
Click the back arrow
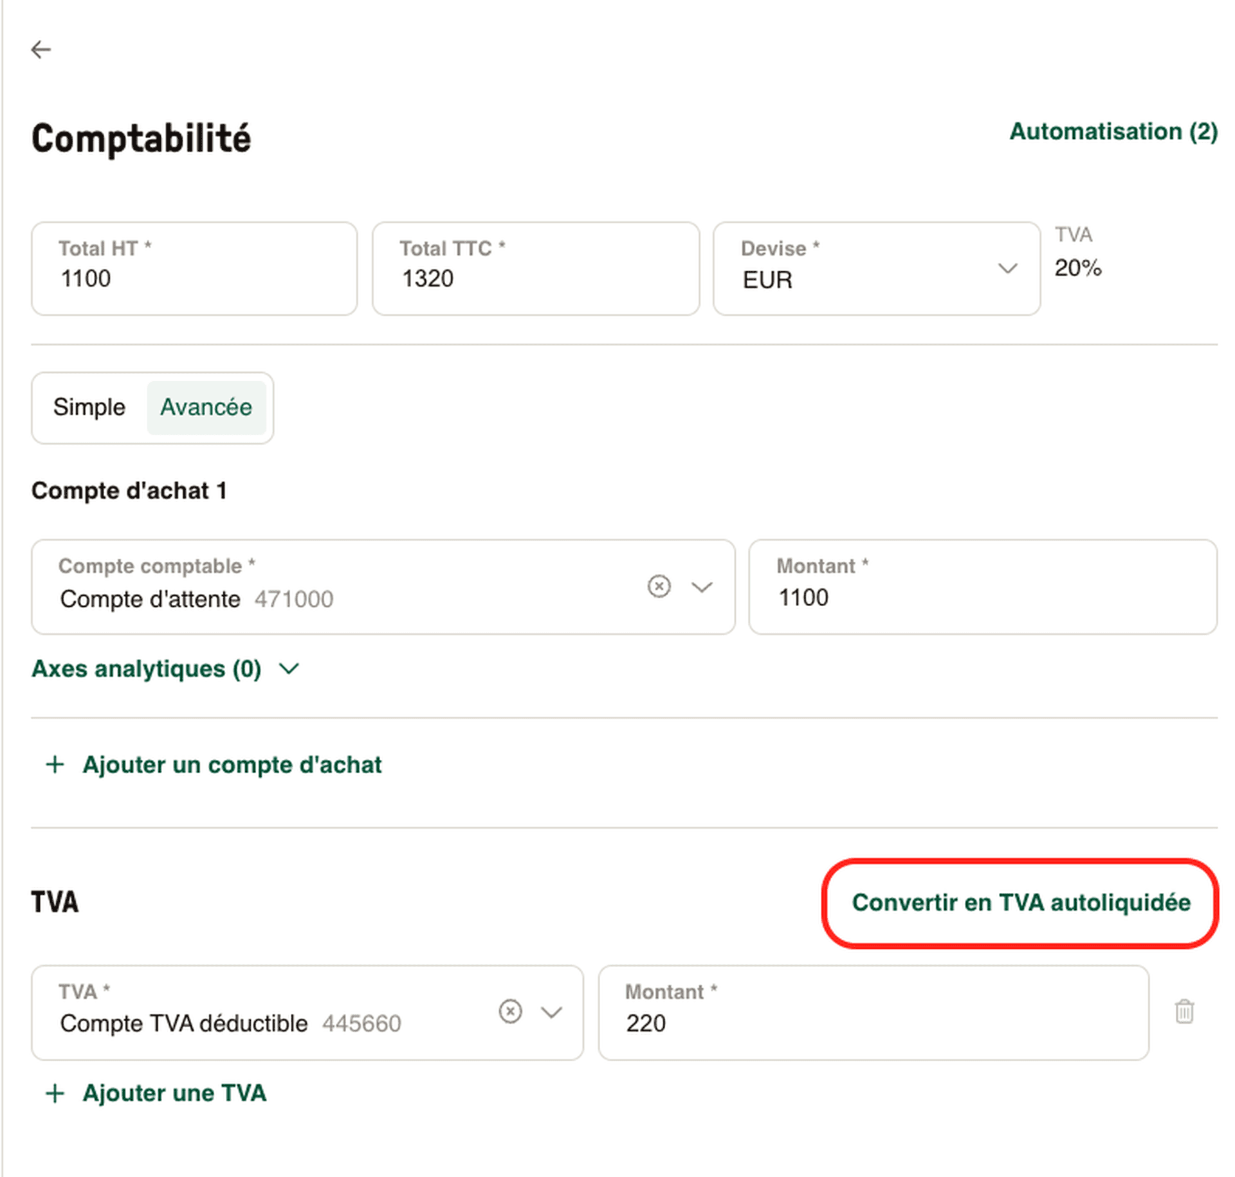tap(41, 49)
